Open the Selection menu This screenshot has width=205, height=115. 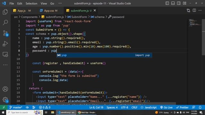[x=31, y=4]
